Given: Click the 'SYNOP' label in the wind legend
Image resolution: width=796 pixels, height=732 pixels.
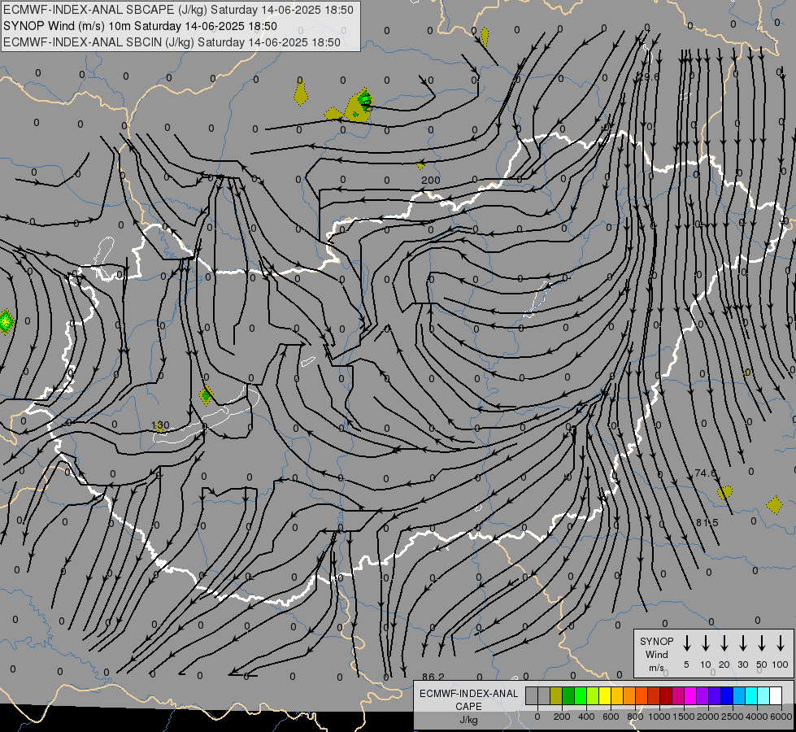Looking at the screenshot, I should tap(656, 641).
